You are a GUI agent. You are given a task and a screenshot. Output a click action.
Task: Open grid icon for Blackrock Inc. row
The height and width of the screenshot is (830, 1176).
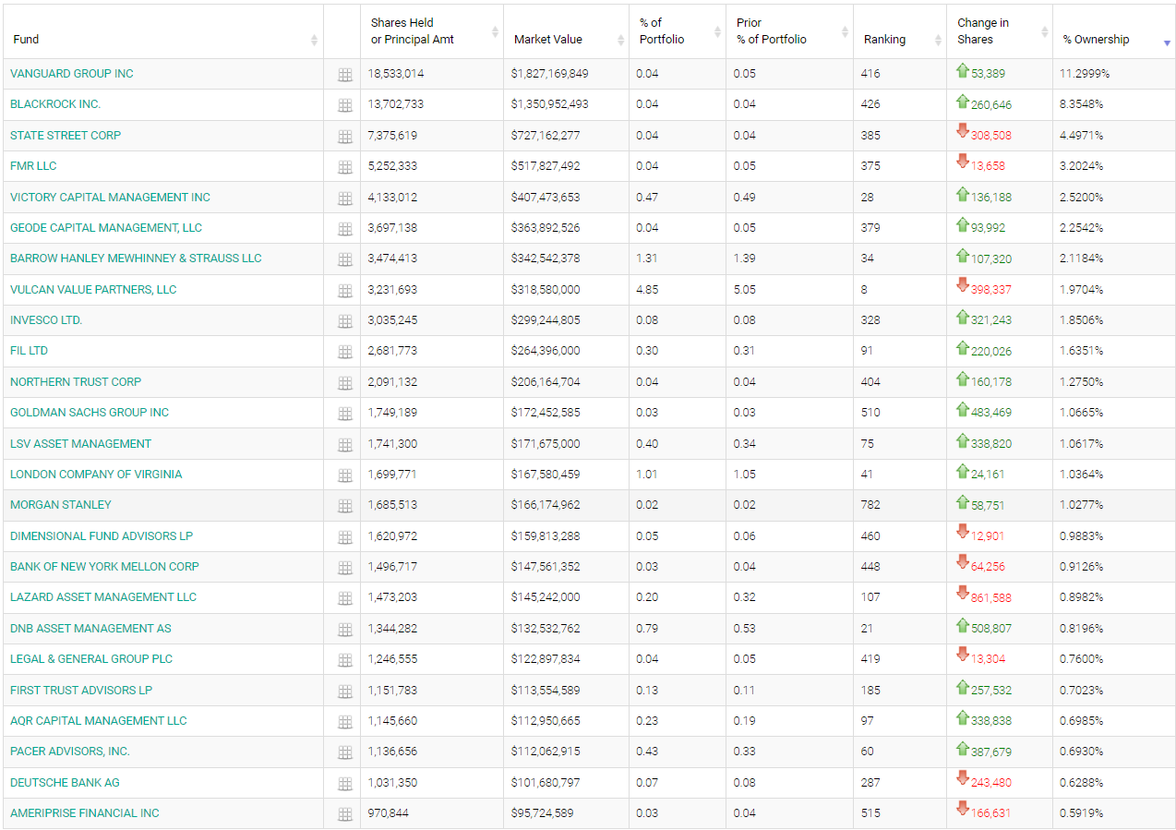(345, 106)
